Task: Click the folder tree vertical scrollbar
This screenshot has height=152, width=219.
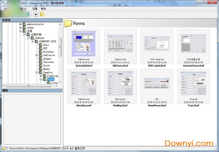Action: pos(60,47)
